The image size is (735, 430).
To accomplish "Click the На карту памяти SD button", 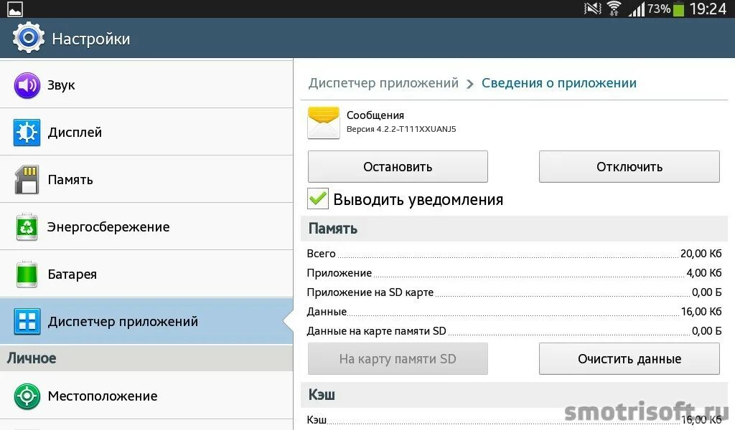I will pyautogui.click(x=398, y=359).
